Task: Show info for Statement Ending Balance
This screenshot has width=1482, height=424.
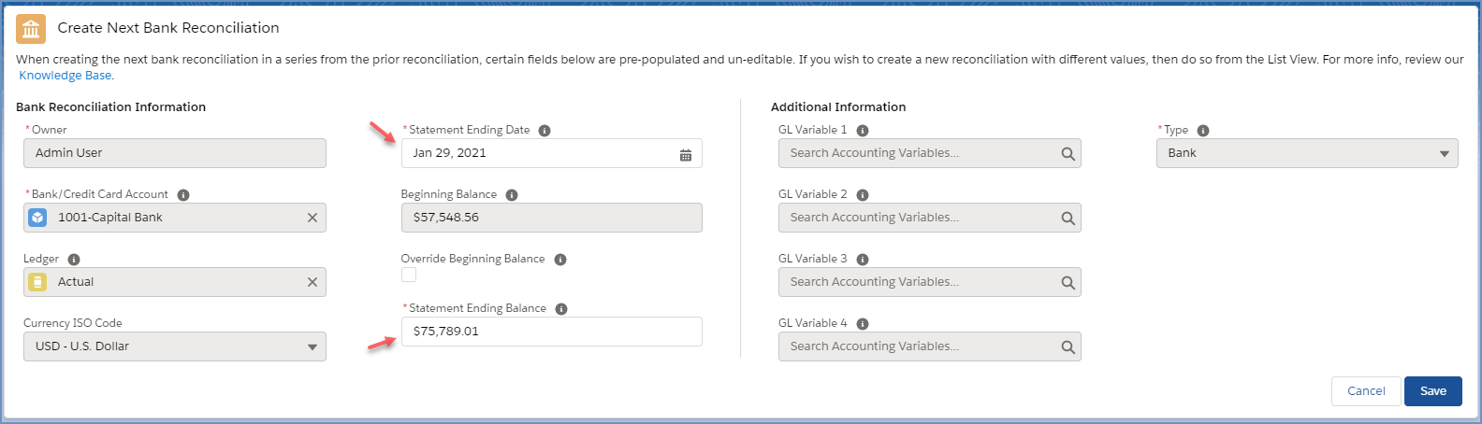Action: coord(561,309)
